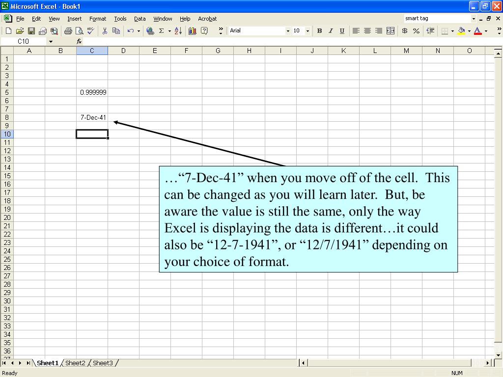Click the vertical scrollbar down arrow

pos(498,355)
